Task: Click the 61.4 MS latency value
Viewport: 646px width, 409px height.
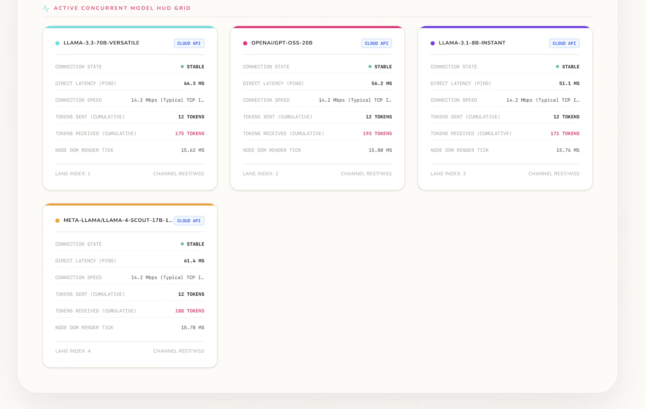Action: pyautogui.click(x=194, y=261)
